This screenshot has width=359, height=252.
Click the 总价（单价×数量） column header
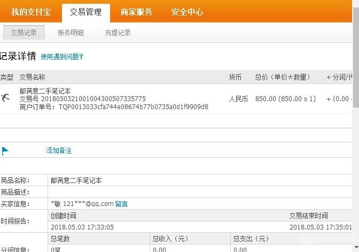(283, 77)
